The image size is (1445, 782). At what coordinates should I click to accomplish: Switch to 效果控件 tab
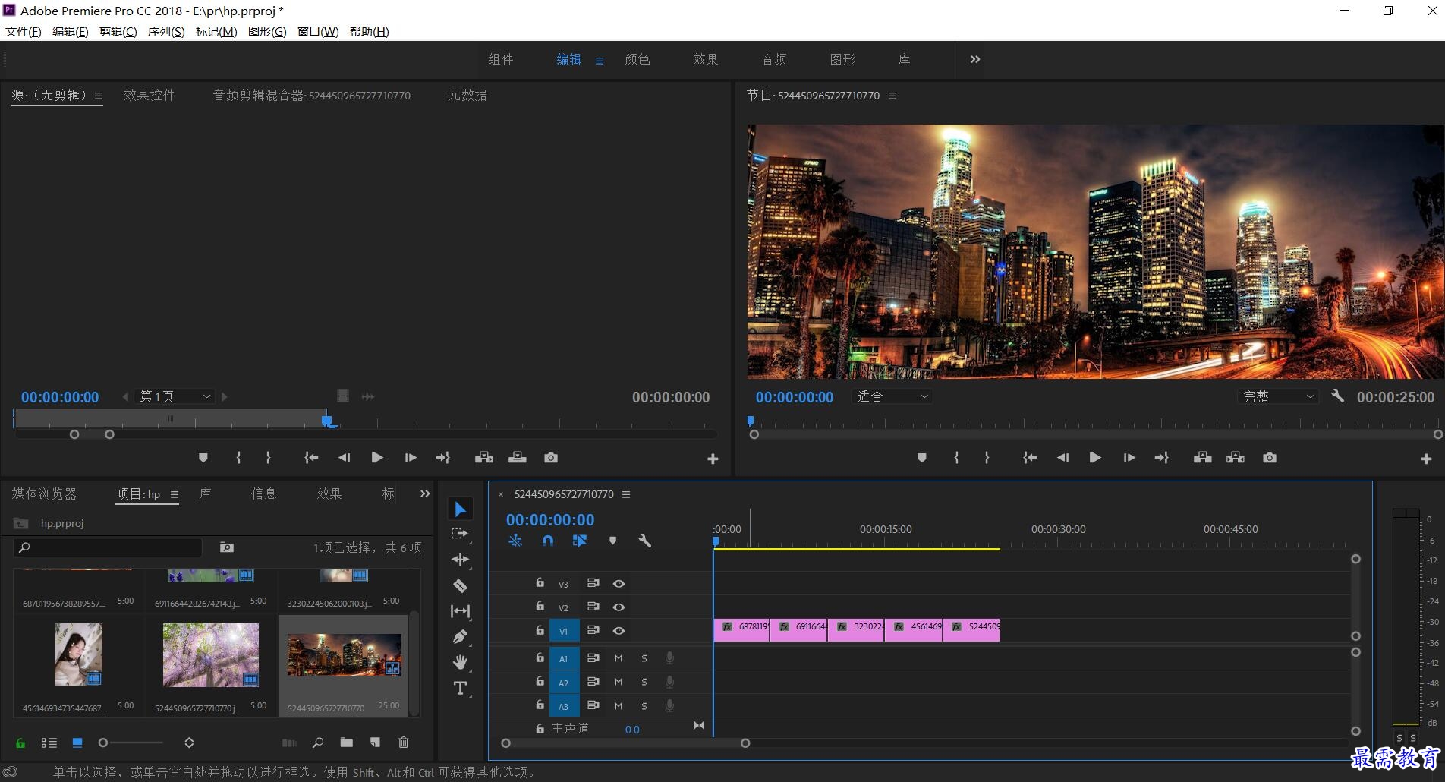click(150, 95)
